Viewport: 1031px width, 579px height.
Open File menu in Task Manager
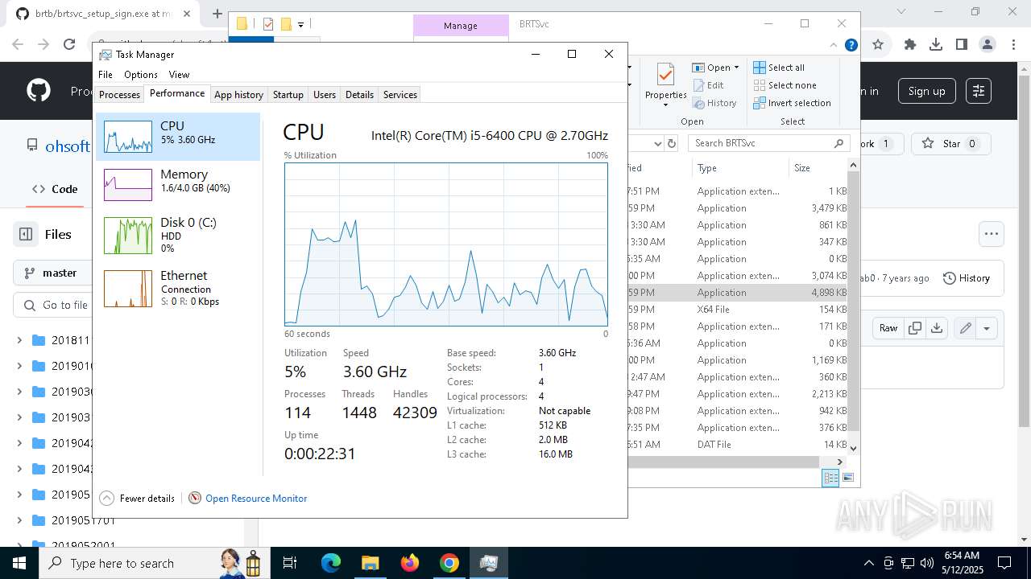(x=106, y=74)
